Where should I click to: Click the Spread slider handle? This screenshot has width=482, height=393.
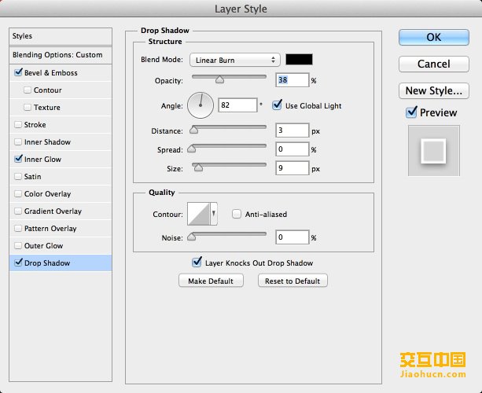pos(192,149)
